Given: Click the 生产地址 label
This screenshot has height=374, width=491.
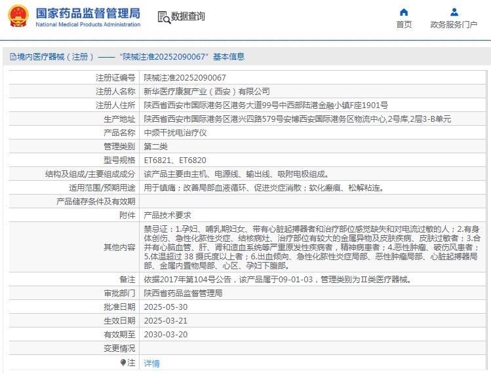Looking at the screenshot, I should click(119, 119).
